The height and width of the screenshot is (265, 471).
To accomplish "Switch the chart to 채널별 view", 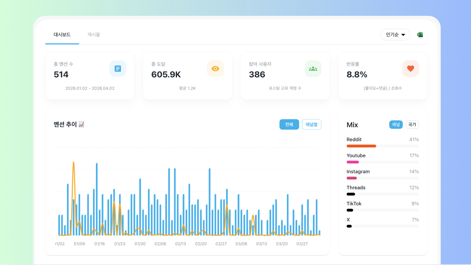I will [x=311, y=124].
